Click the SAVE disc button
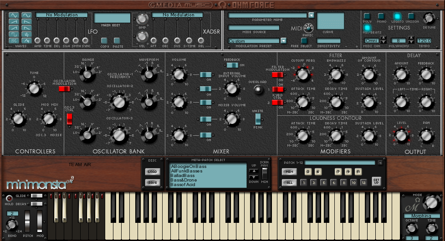Image resolution: width=445 pixels, height=241 pixels. click(x=153, y=182)
